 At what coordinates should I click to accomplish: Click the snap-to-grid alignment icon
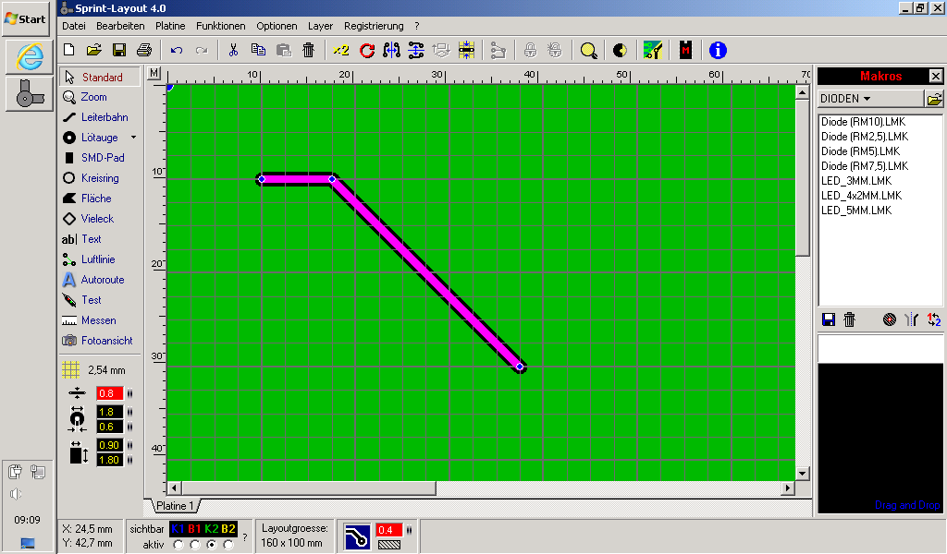pos(466,50)
